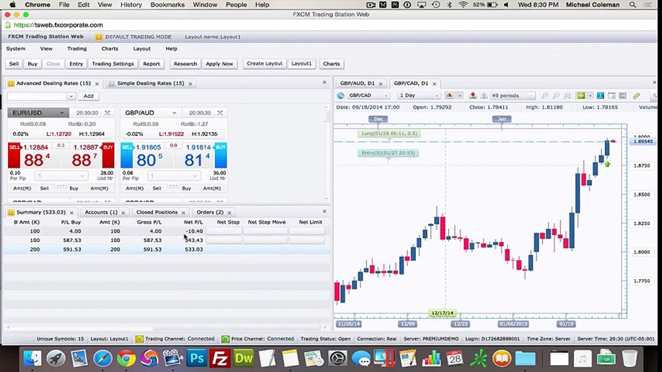The image size is (662, 372).
Task: Expand the crosshair tool dropdown arrow
Action: tap(590, 96)
